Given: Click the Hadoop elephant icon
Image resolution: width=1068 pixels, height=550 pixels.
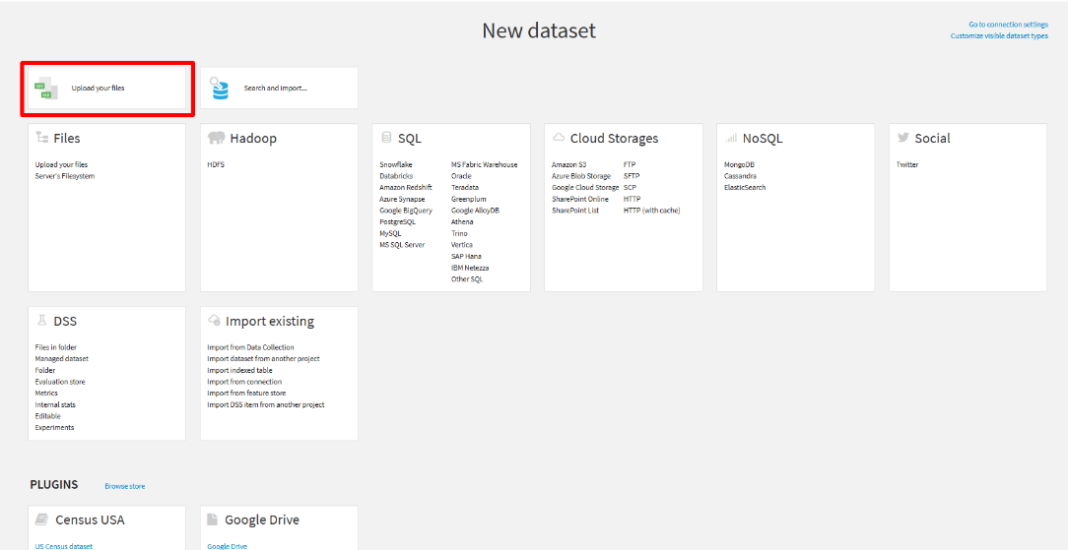Looking at the screenshot, I should (216, 138).
